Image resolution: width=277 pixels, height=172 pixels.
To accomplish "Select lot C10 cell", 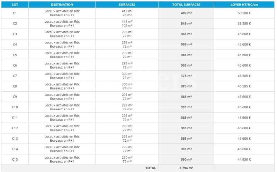I will tap(15, 107).
